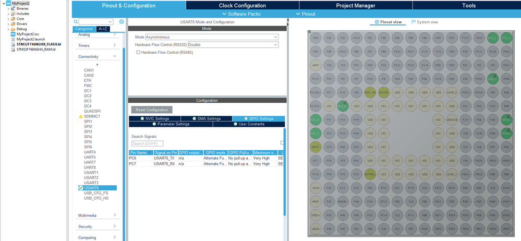521x241 pixels.
Task: Select the VCAP_2 pin on the chip
Action: coord(452,92)
